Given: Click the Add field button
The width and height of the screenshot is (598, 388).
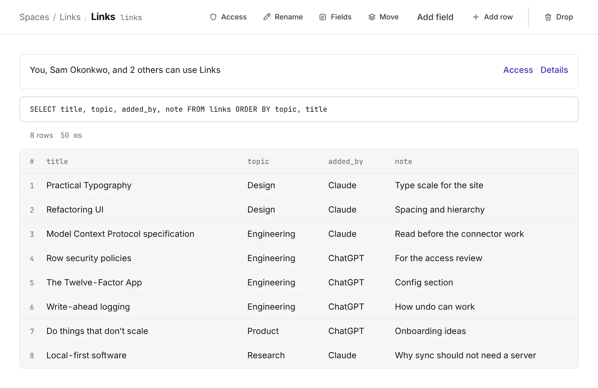Looking at the screenshot, I should [435, 17].
